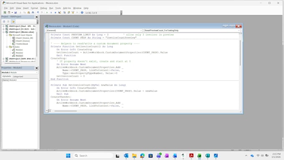The width and height of the screenshot is (284, 160).
Task: Click the Insert UserForm toolbar icon
Action: pyautogui.click(x=9, y=13)
